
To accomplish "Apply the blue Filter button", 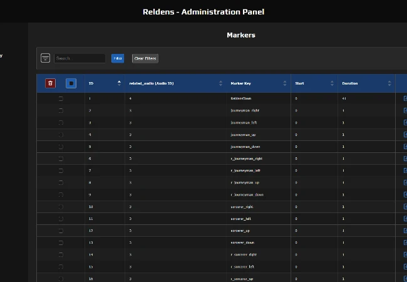I will click(x=118, y=58).
